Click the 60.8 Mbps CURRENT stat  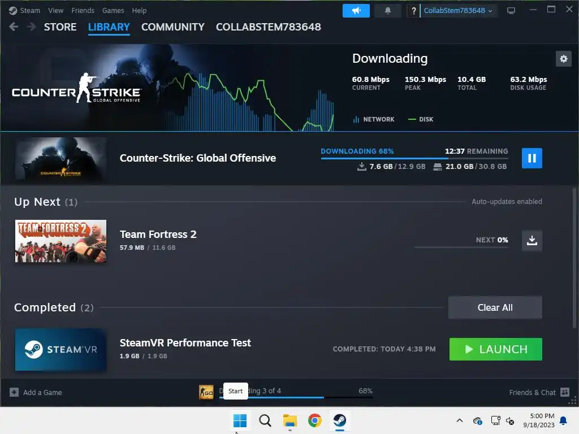point(371,83)
